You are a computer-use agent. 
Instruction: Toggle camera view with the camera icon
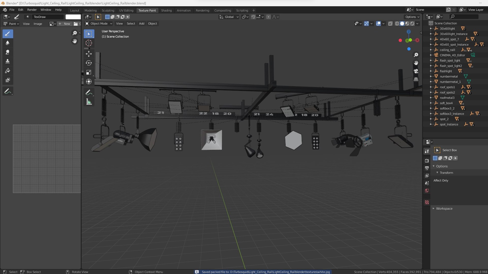point(416,71)
